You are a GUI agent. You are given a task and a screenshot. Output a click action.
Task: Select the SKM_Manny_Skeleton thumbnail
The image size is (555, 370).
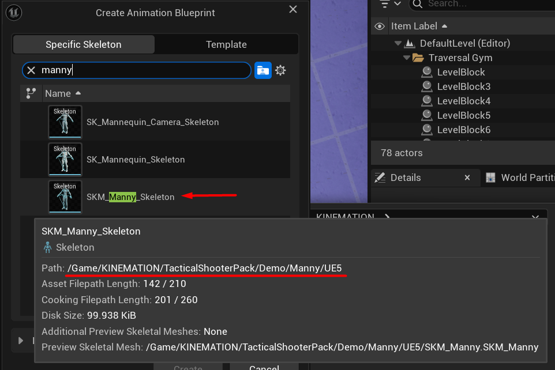65,197
